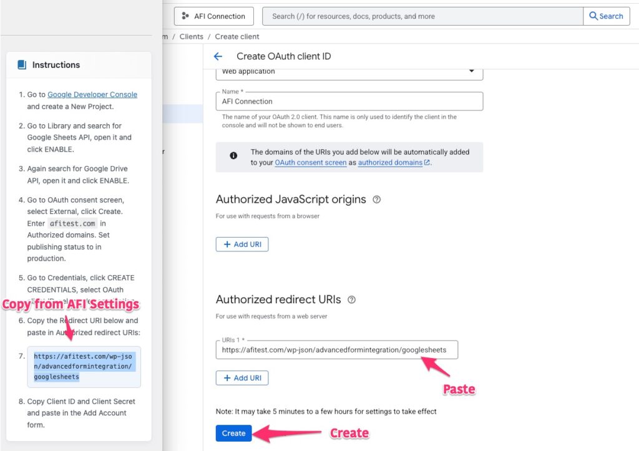This screenshot has height=451, width=639.
Task: Click the project icon in AFI Connection selector
Action: 185,16
